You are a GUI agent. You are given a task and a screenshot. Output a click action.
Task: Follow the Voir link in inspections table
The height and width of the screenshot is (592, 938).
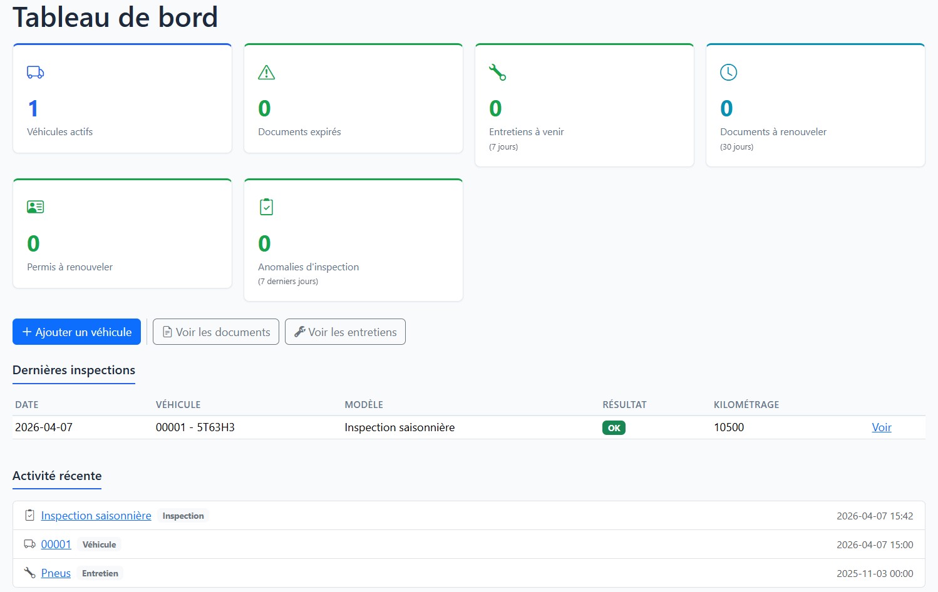pos(881,427)
